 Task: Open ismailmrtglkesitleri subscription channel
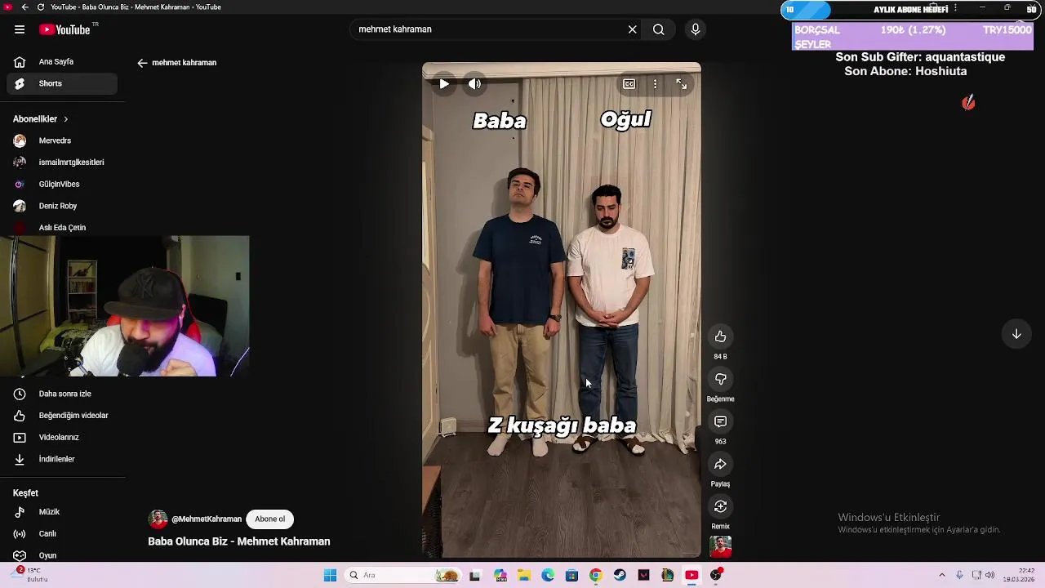pyautogui.click(x=62, y=162)
